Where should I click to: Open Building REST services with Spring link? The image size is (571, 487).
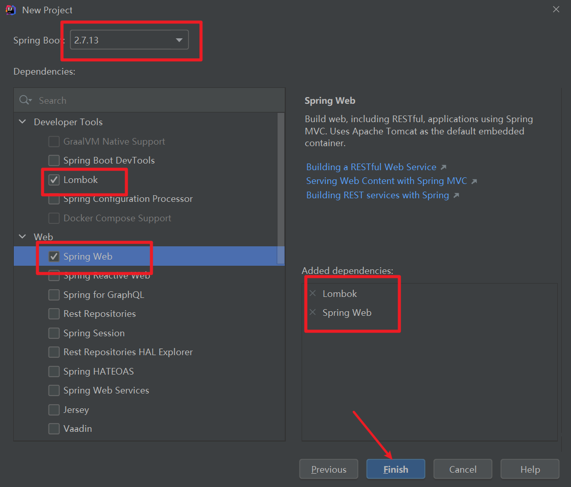pyautogui.click(x=378, y=195)
